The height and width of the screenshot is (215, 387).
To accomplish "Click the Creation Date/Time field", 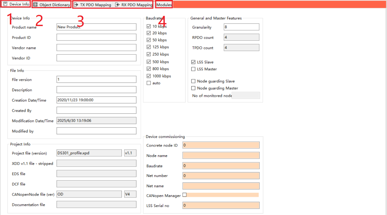I will (x=96, y=100).
